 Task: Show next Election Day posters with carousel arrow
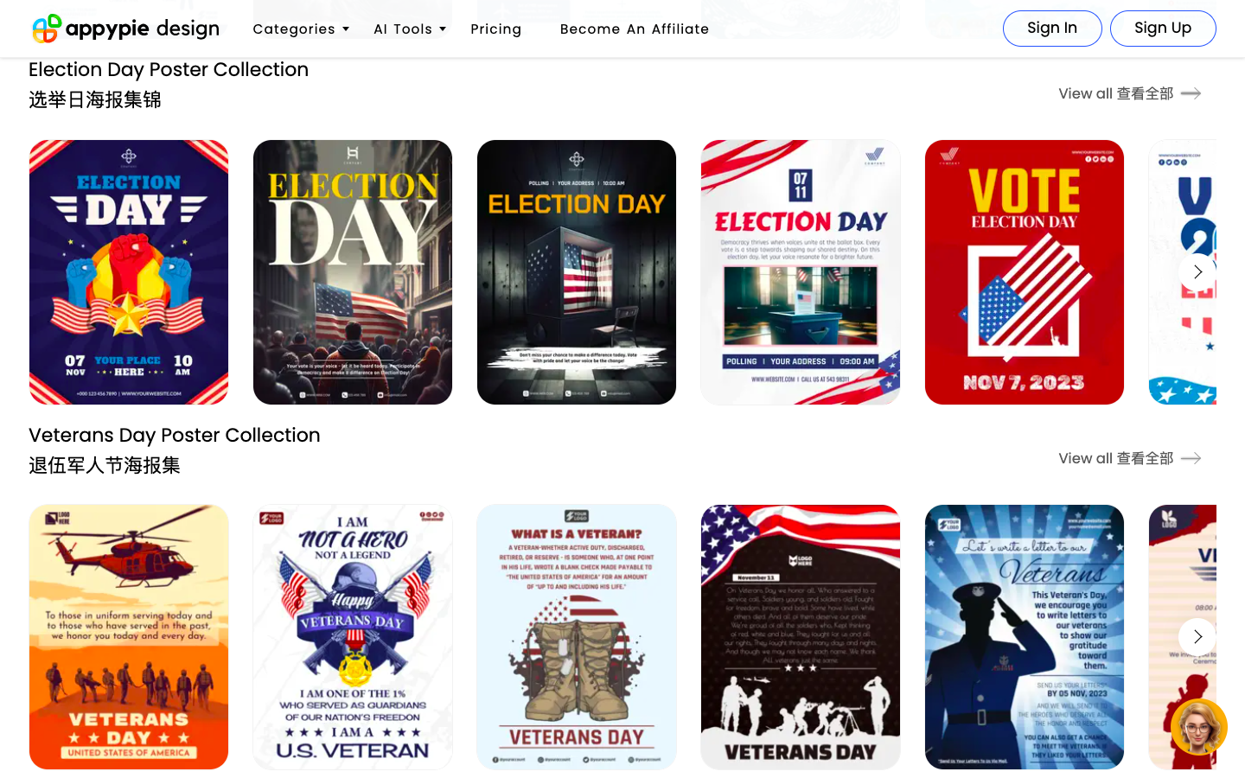click(1197, 271)
